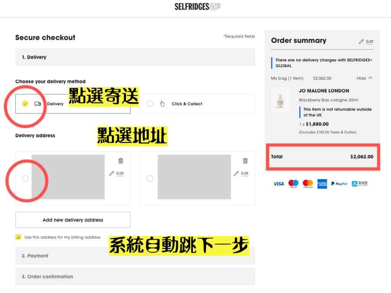Open the 1. Delivery section header
Screen dimensions: 391x293
[135, 57]
